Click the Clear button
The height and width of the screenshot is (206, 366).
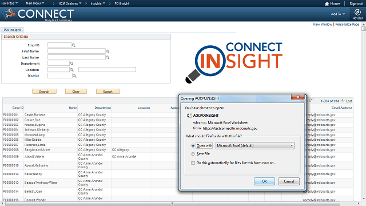76,92
